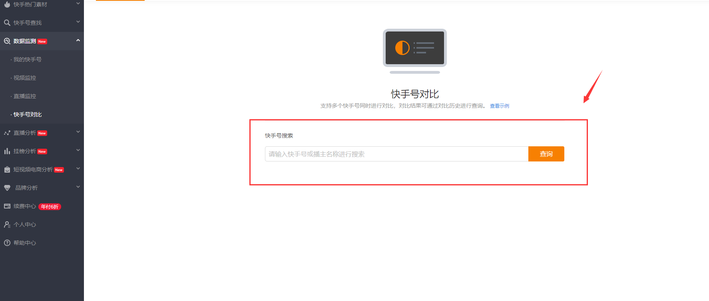Open the 查看示例 link

click(499, 106)
